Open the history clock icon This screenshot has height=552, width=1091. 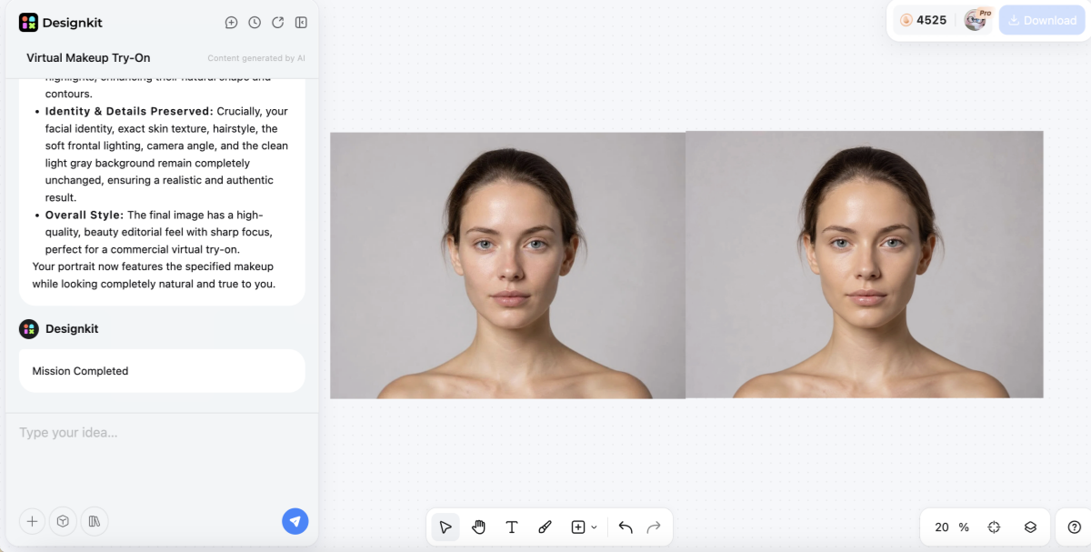coord(255,23)
